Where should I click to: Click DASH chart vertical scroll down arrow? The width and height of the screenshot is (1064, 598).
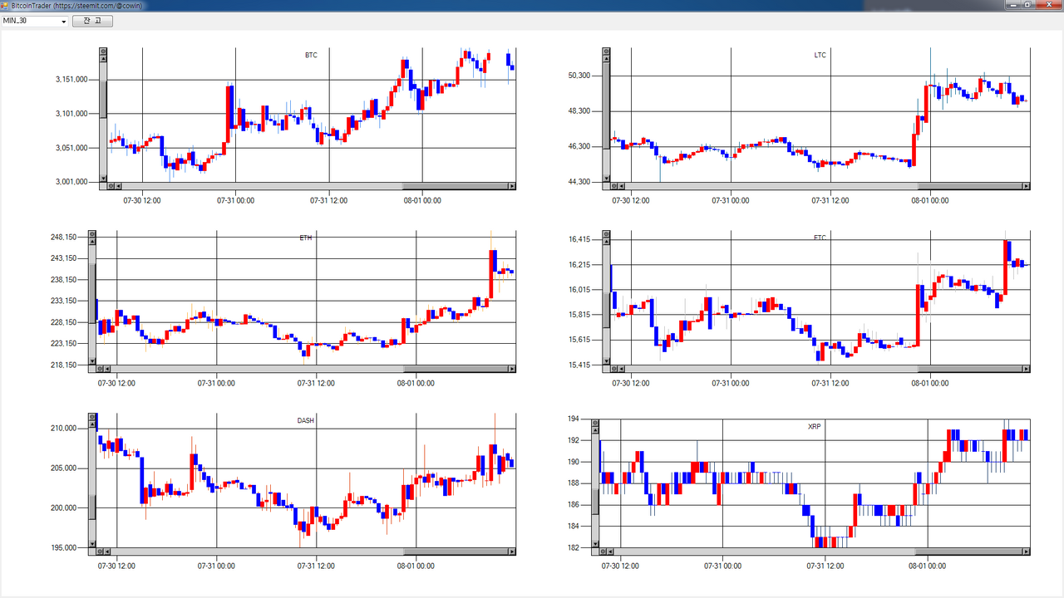coord(92,543)
